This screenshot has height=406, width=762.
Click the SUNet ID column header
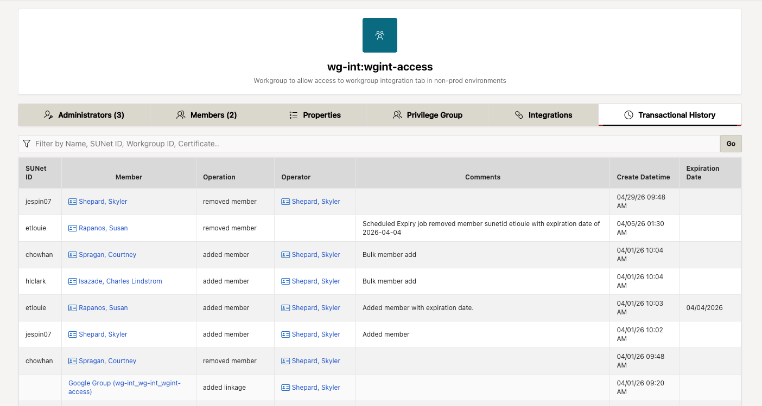[40, 173]
